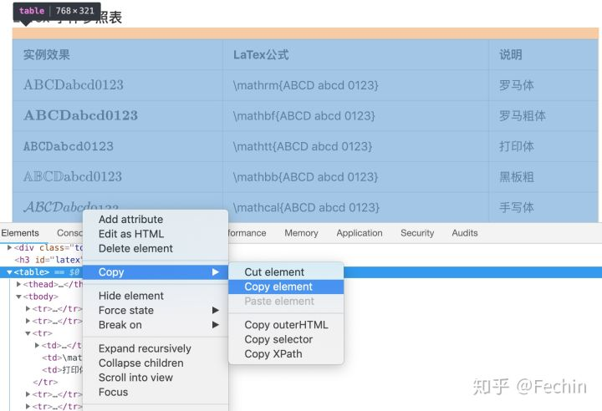Expand the div class node
Image resolution: width=602 pixels, height=411 pixels.
click(x=9, y=247)
